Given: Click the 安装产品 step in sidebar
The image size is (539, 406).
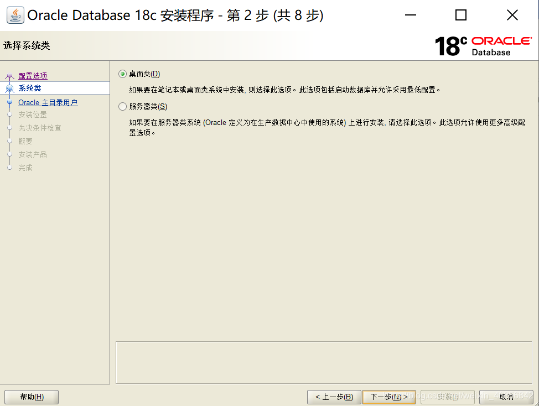Looking at the screenshot, I should 33,154.
